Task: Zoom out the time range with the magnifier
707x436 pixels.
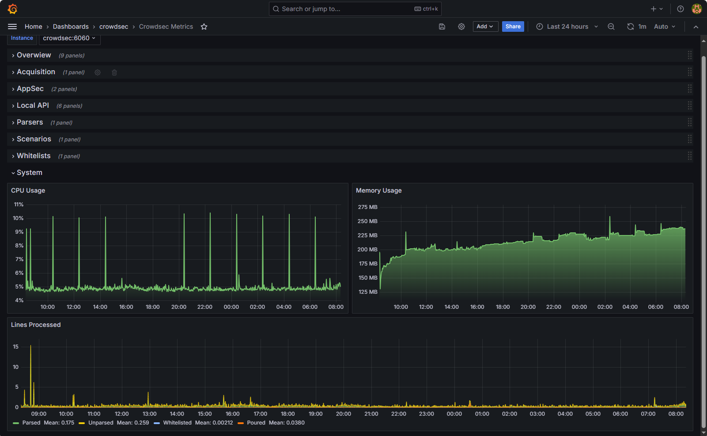Action: click(x=611, y=27)
